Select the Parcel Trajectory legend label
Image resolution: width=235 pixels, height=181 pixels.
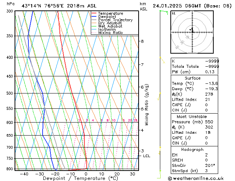coord(115,20)
